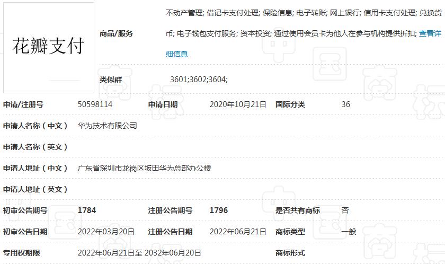Click the 是否共有商标 label
Screen dimensions: 445x264
tap(298, 210)
